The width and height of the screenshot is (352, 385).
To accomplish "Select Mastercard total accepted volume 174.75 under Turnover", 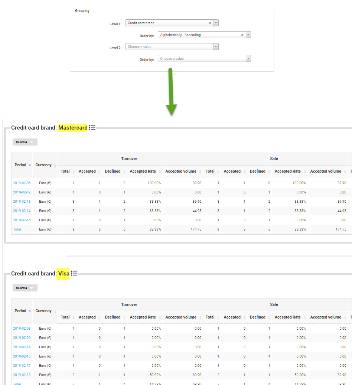I will click(196, 229).
